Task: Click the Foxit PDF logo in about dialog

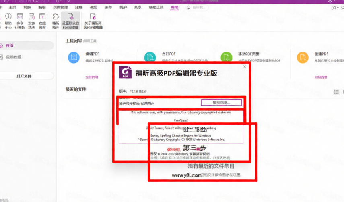Action: pyautogui.click(x=125, y=72)
